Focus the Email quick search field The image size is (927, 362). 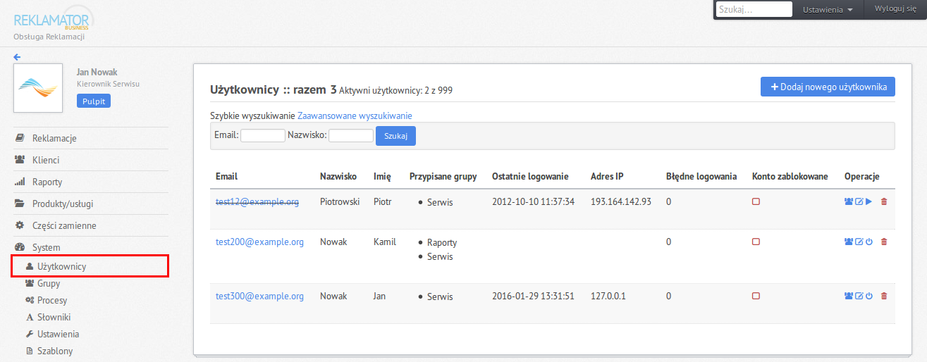(263, 135)
